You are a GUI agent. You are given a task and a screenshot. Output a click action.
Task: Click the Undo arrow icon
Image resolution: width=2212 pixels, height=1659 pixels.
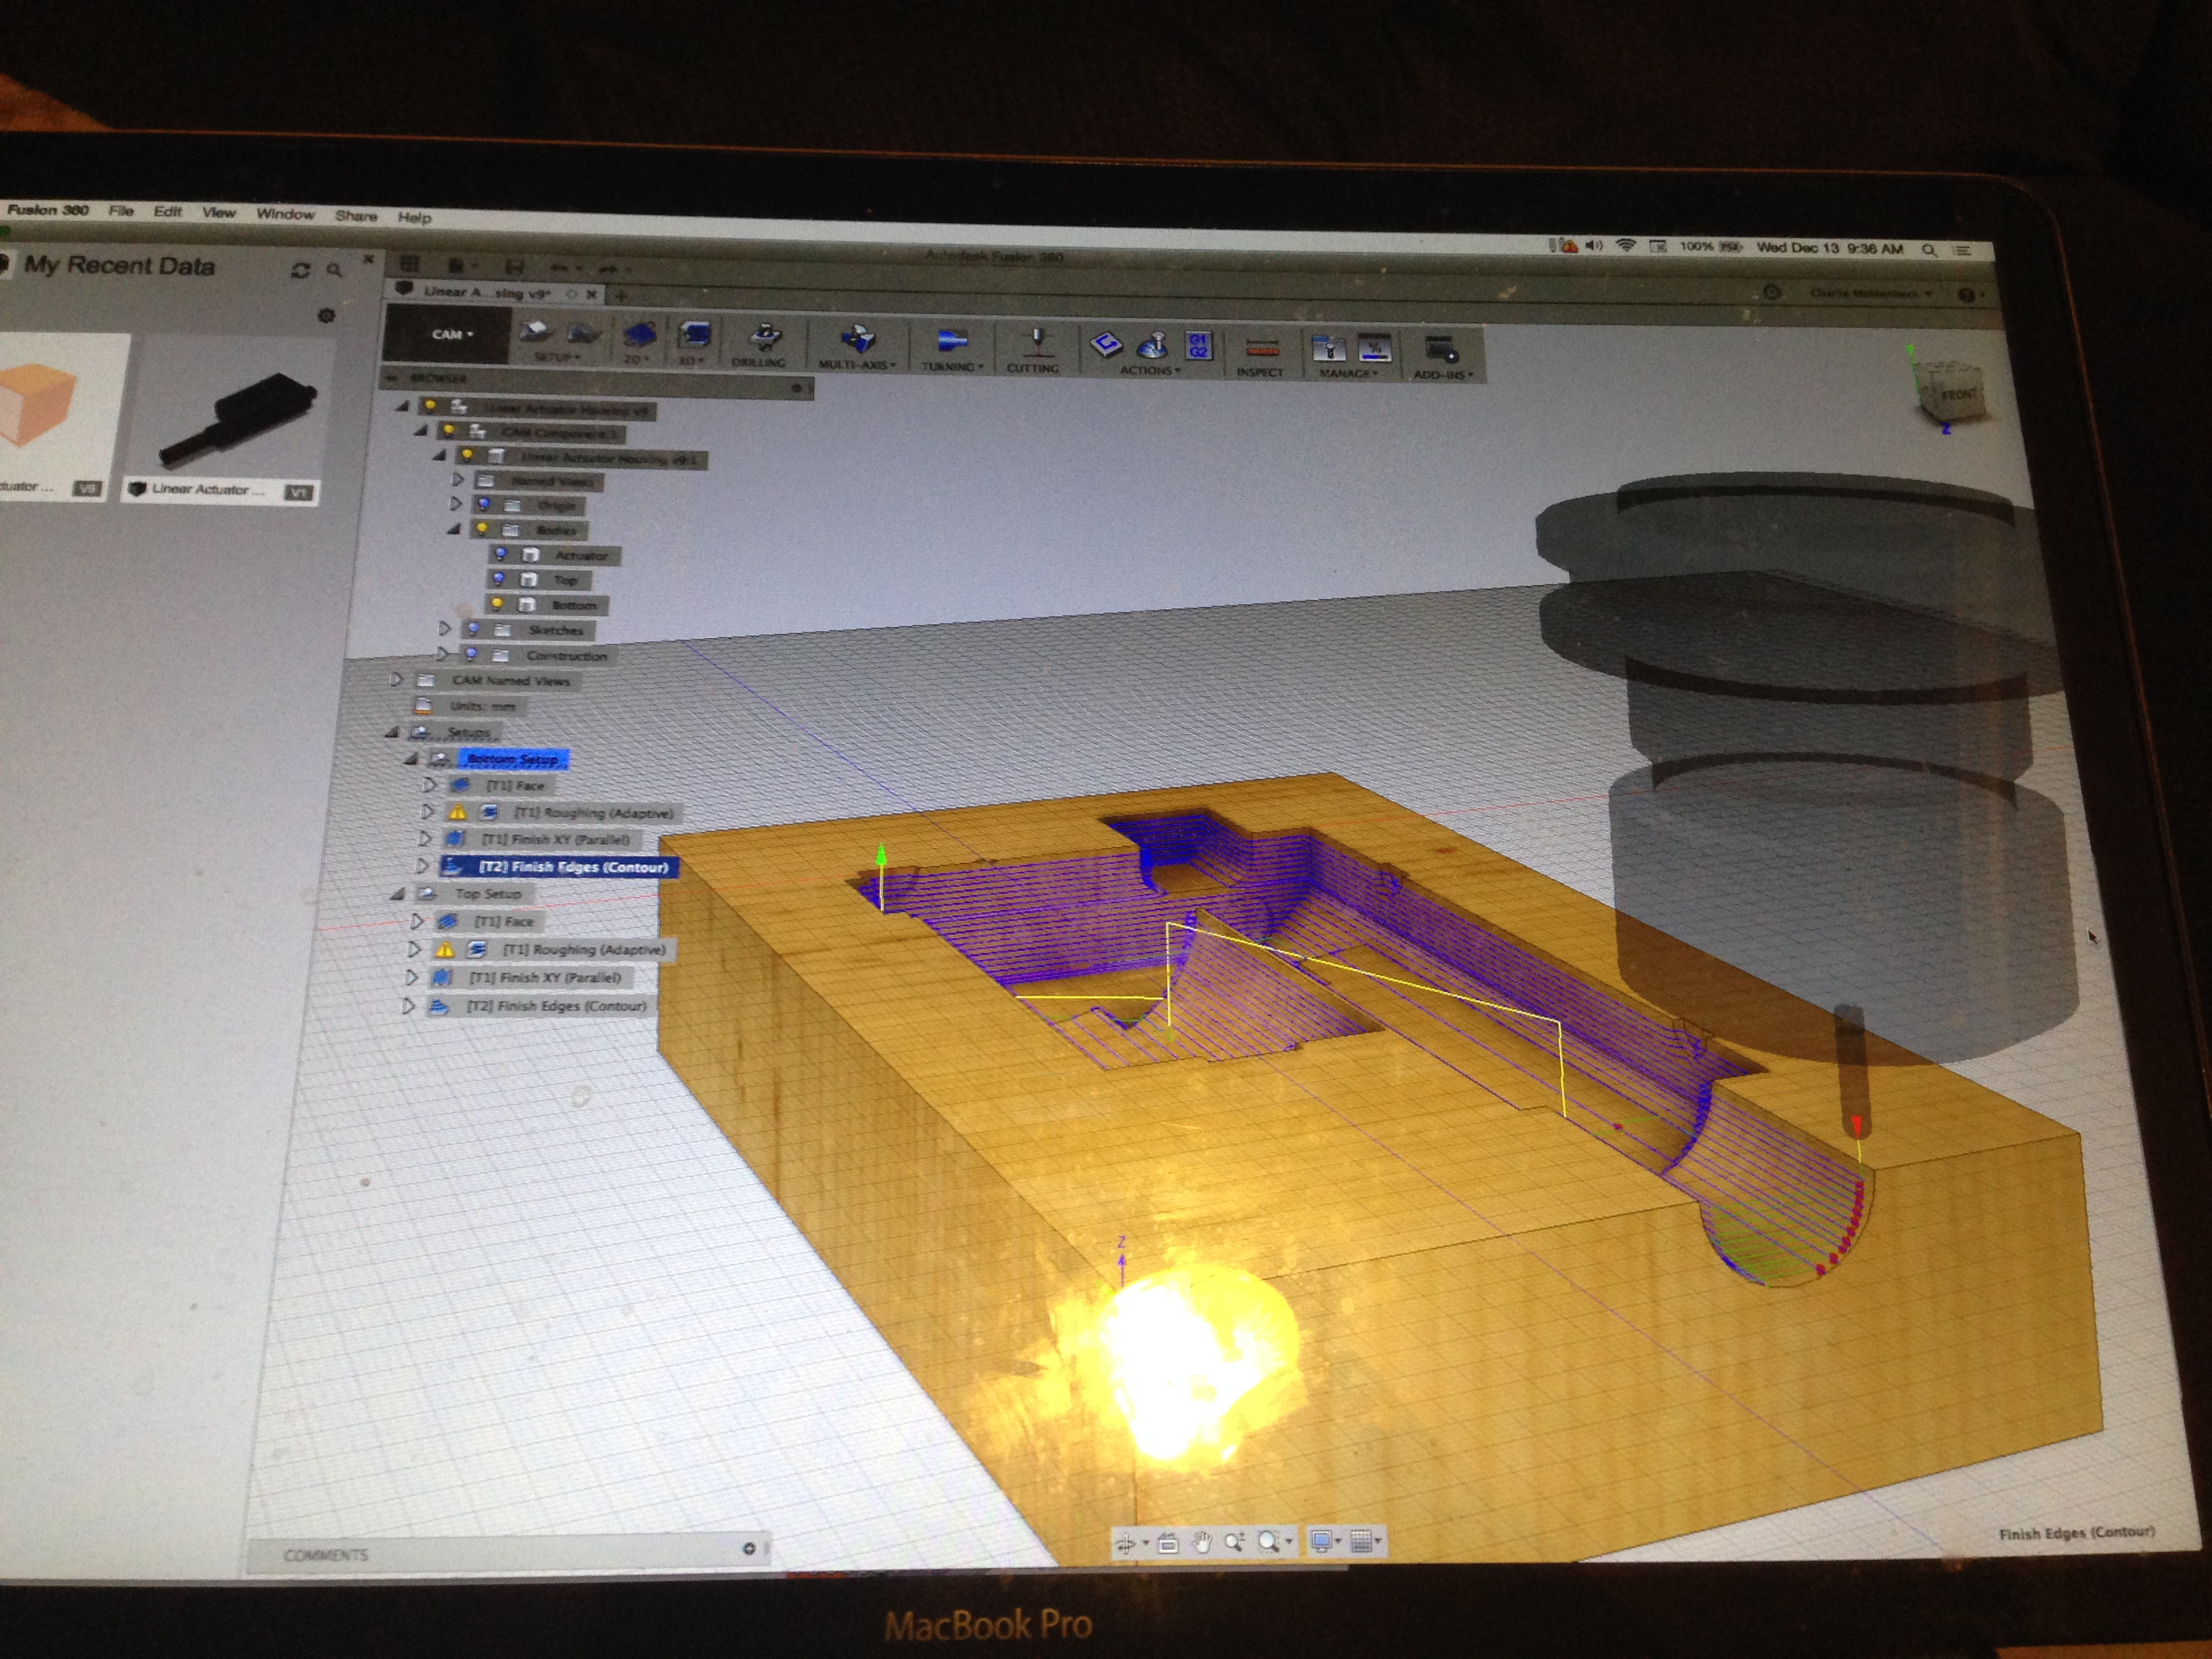[559, 267]
